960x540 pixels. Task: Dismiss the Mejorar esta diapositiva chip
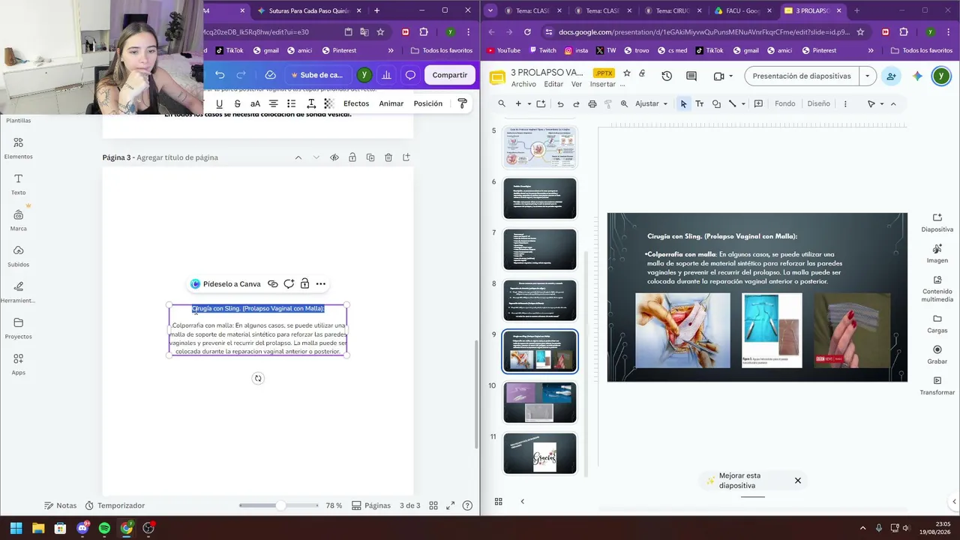click(798, 481)
